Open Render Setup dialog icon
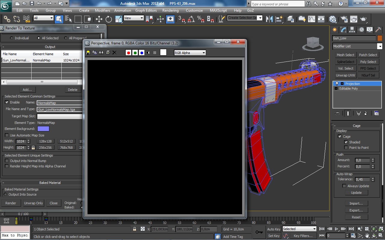The height and width of the screenshot is (240, 385). [344, 19]
